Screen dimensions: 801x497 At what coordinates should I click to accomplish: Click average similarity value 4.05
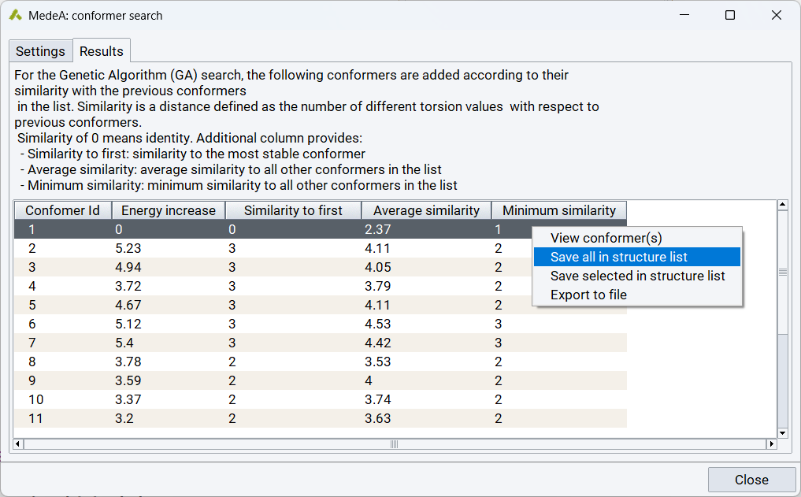coord(378,267)
